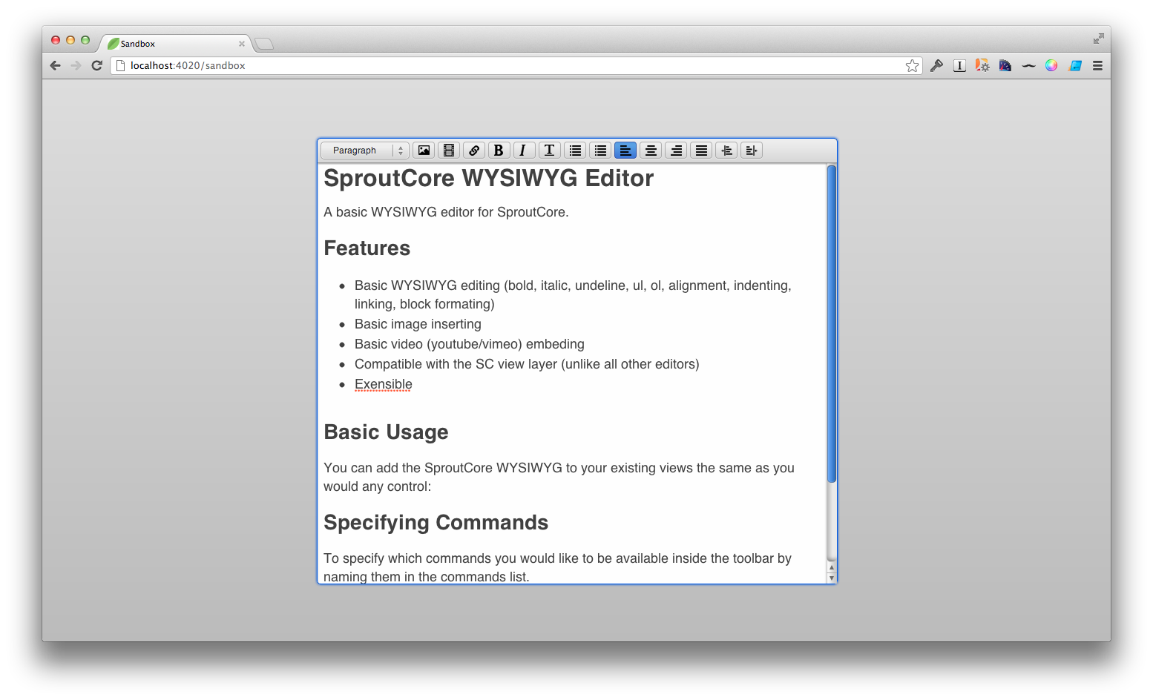Open the color wheel extension
Viewport: 1153px width, 700px height.
point(1051,65)
